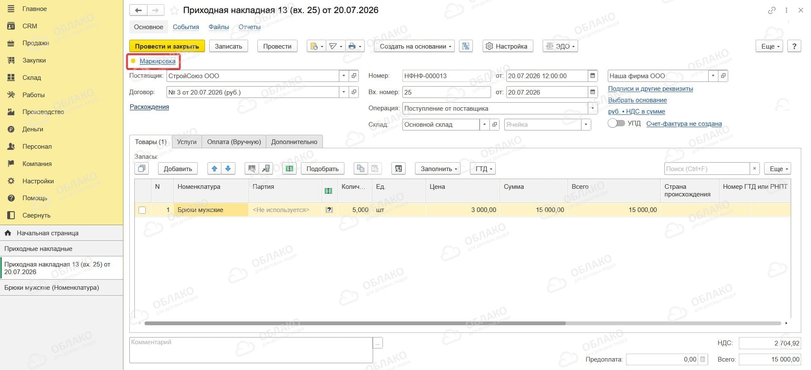This screenshot has width=811, height=370.
Task: Open the Еще menu above Страна происхождения
Action: pyautogui.click(x=777, y=169)
